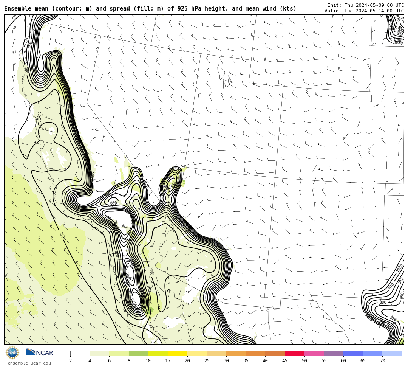
Task: Click the colorbar tick label 2
Action: [x=70, y=361]
